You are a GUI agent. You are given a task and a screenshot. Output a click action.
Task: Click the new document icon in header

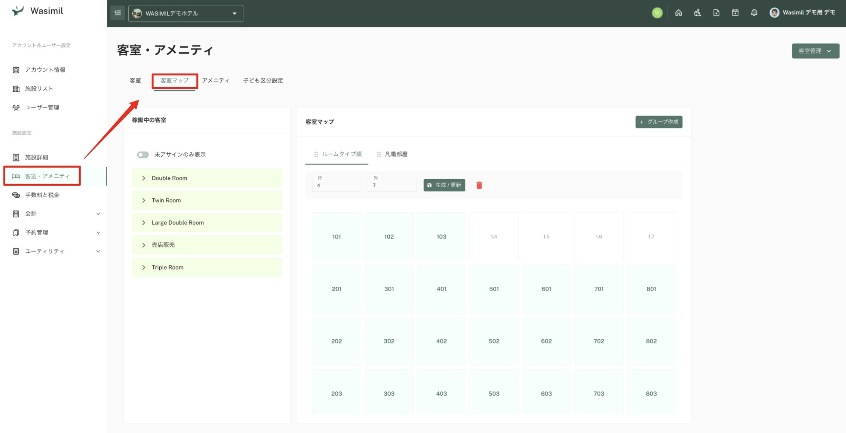click(x=716, y=13)
